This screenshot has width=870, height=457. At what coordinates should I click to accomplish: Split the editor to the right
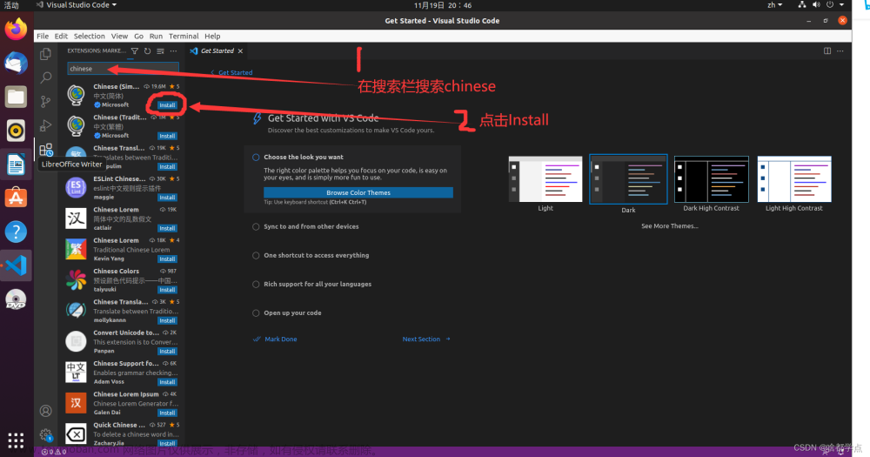pos(827,51)
